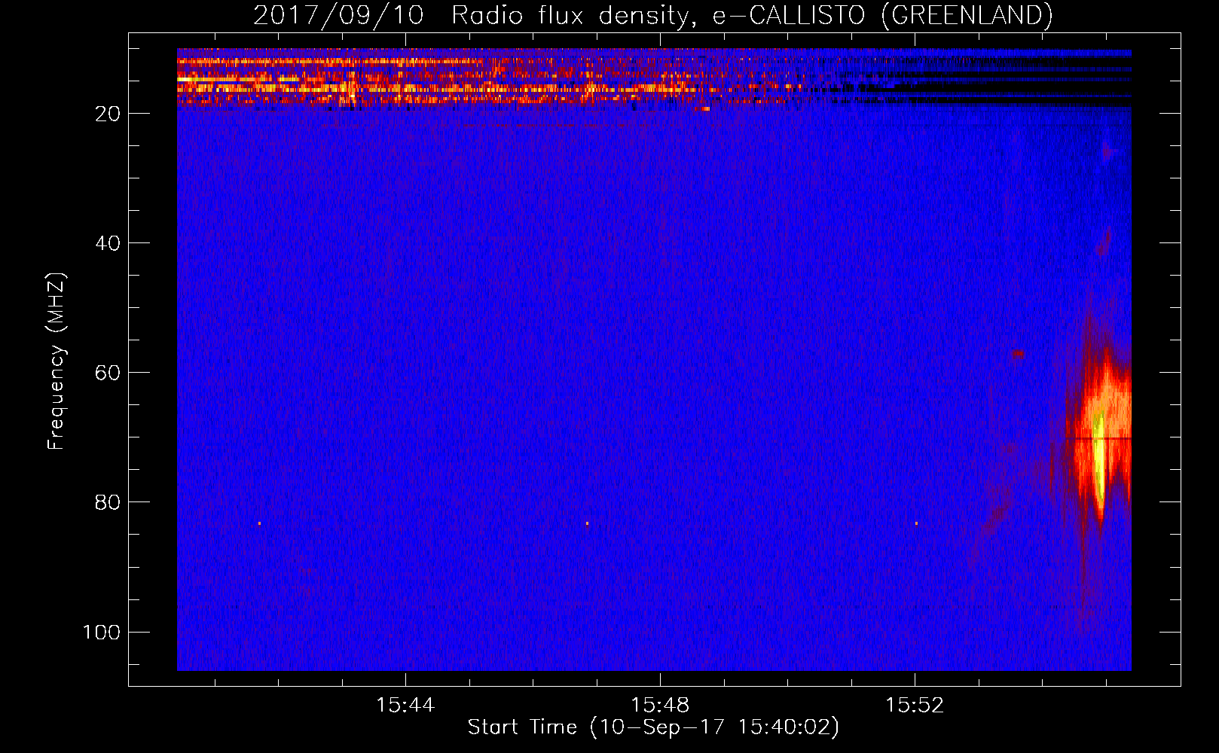Screen dimensions: 1219x753
Task: Click the 'Frequency (MHZ)' axis label
Action: (x=57, y=361)
